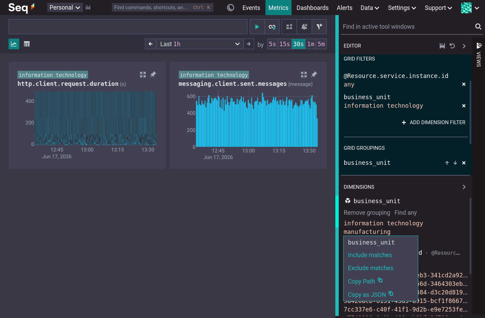
Task: Click the editor panel scrollbar
Action: [470, 112]
